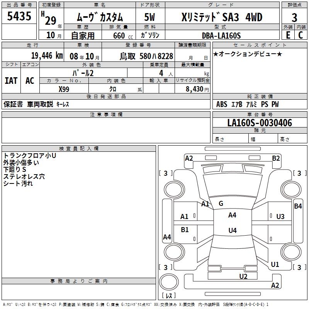Click the B1 damage mark on diagram
Viewport: 309px width, 309px height.
[x=185, y=229]
